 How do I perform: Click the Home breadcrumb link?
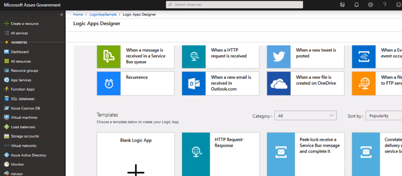(78, 14)
